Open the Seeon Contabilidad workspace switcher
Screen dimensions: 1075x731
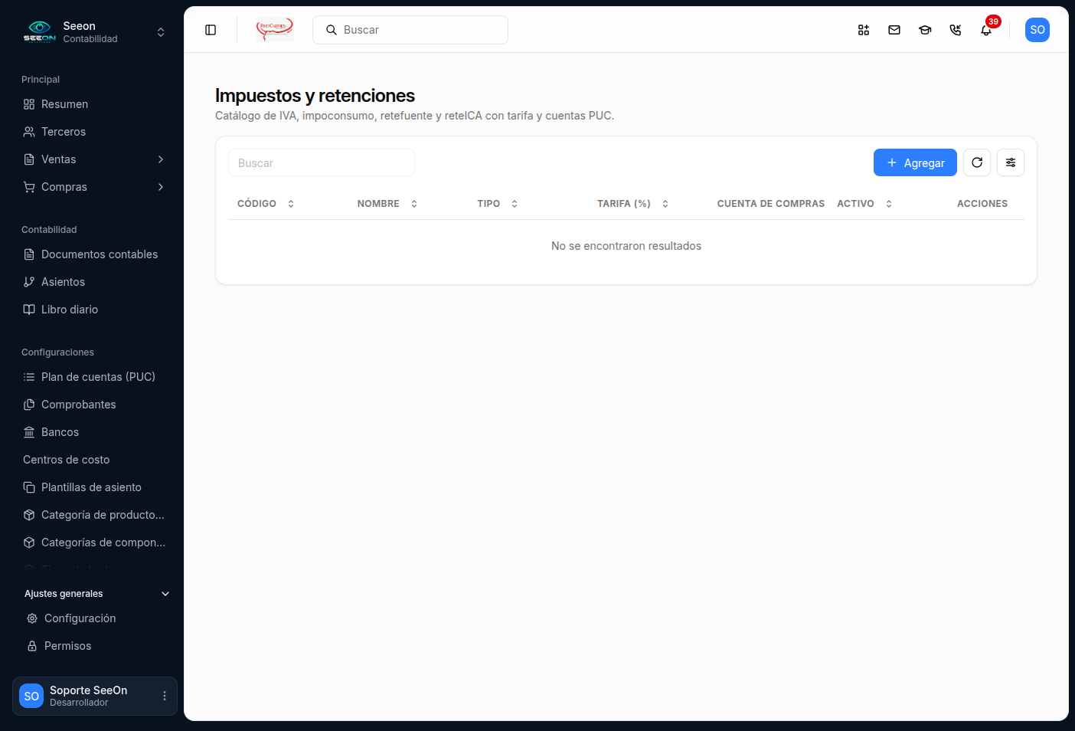(x=95, y=32)
